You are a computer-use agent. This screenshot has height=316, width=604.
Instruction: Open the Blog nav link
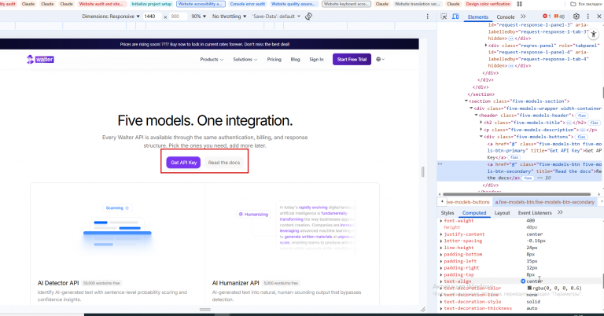(x=295, y=59)
